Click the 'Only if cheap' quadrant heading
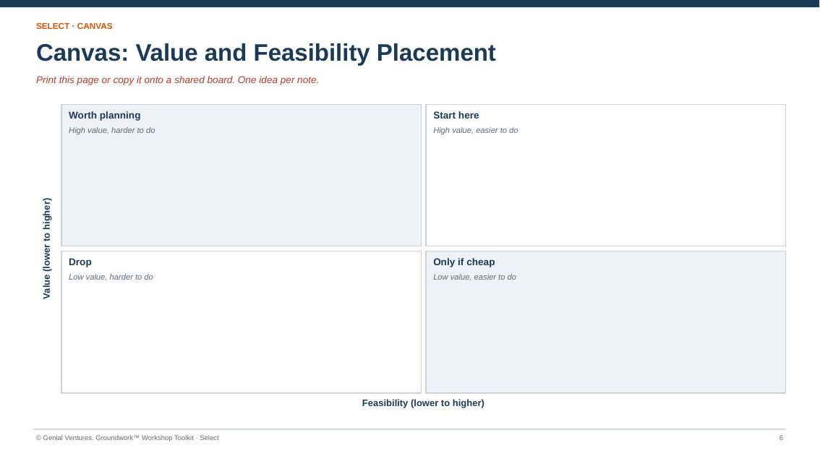Viewport: 820px width, 461px height. pos(464,262)
